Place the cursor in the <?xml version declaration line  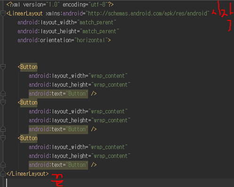click(x=60, y=5)
